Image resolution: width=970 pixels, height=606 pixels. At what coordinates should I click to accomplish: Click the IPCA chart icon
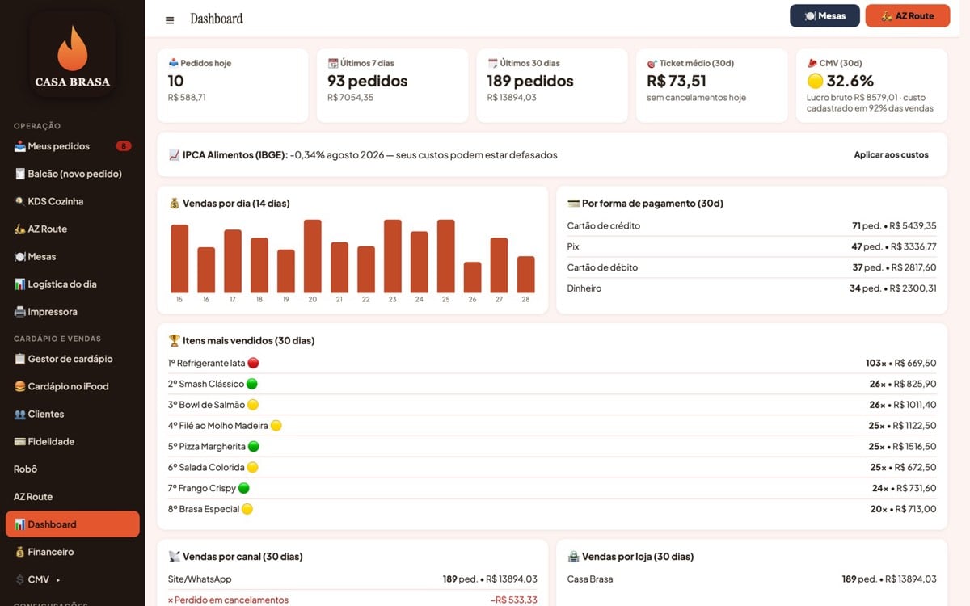(x=174, y=155)
